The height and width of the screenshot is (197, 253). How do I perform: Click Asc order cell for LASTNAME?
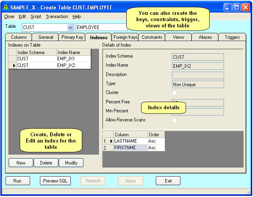(156, 141)
